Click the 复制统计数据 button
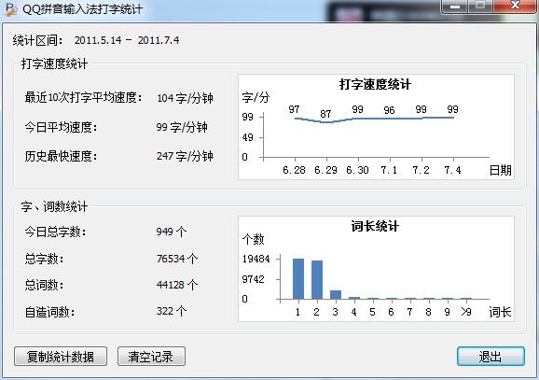Viewport: 539px width, 380px height. coord(61,357)
